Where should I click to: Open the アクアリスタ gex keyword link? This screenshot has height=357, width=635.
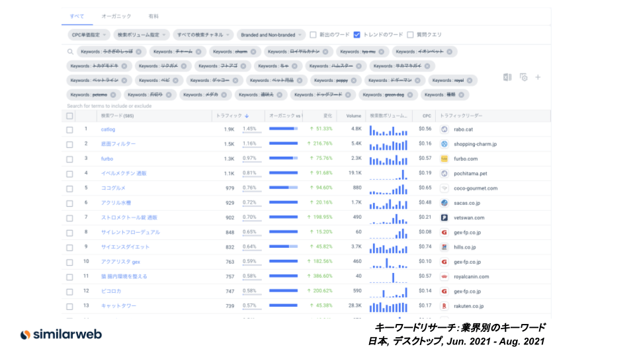120,262
